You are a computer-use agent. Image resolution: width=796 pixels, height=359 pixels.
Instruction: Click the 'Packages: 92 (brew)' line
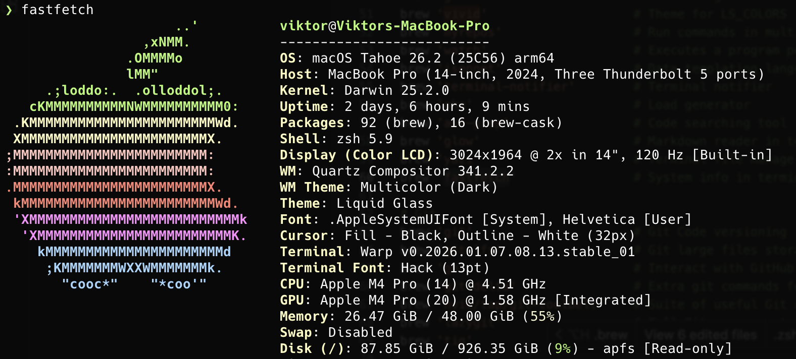(421, 123)
